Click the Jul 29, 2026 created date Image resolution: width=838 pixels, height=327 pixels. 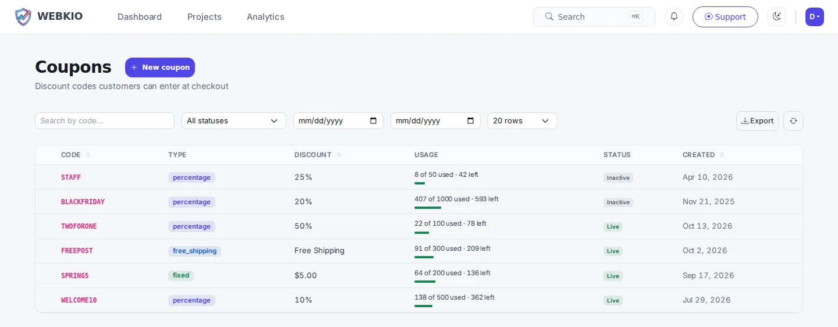(706, 300)
